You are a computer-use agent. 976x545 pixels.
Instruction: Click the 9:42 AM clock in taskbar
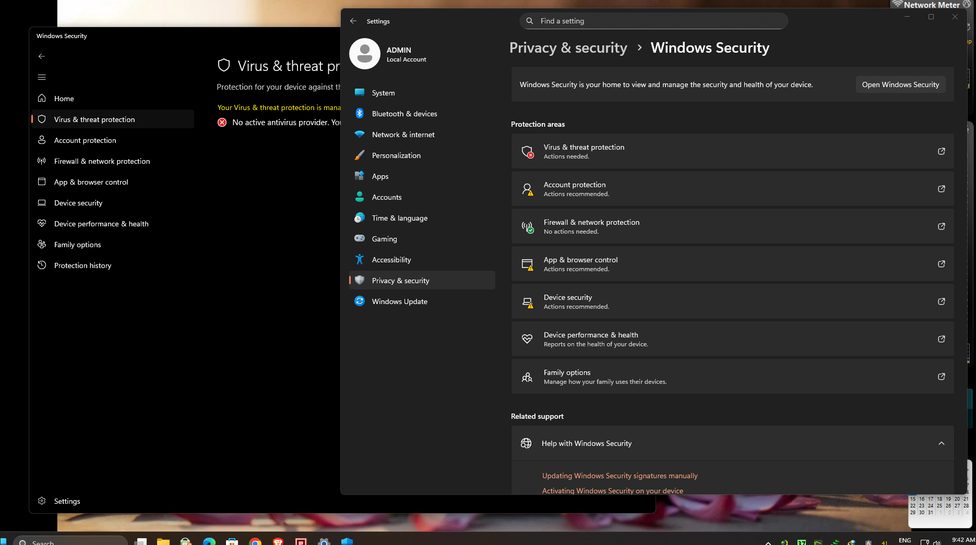pos(963,540)
